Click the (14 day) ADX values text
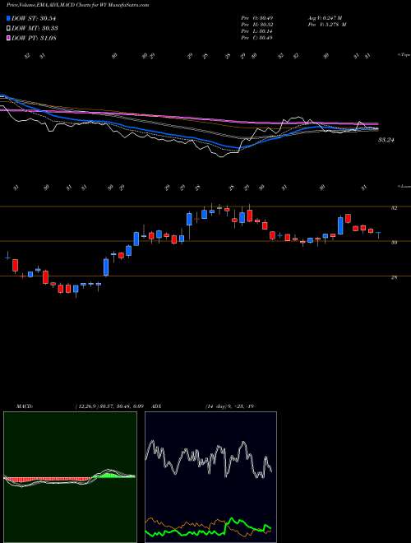The image size is (411, 543). pyautogui.click(x=230, y=406)
